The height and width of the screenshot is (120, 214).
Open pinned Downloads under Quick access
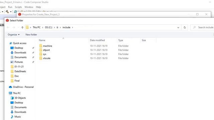click(x=20, y=53)
